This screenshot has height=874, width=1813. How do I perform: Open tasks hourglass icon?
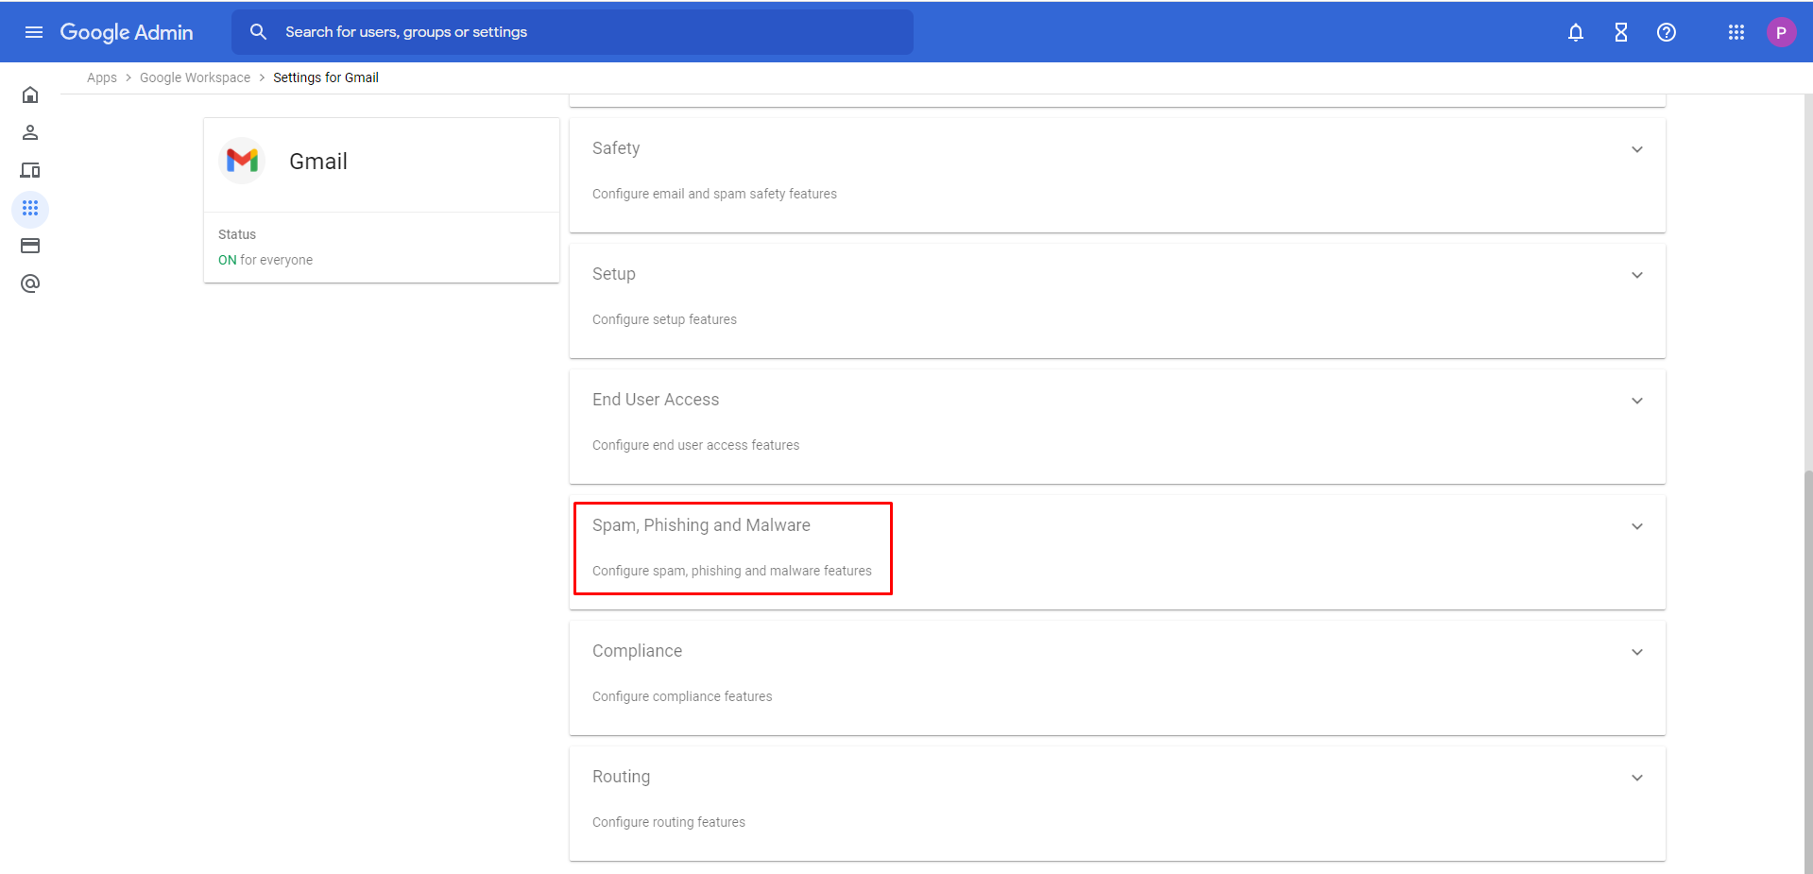coord(1621,32)
